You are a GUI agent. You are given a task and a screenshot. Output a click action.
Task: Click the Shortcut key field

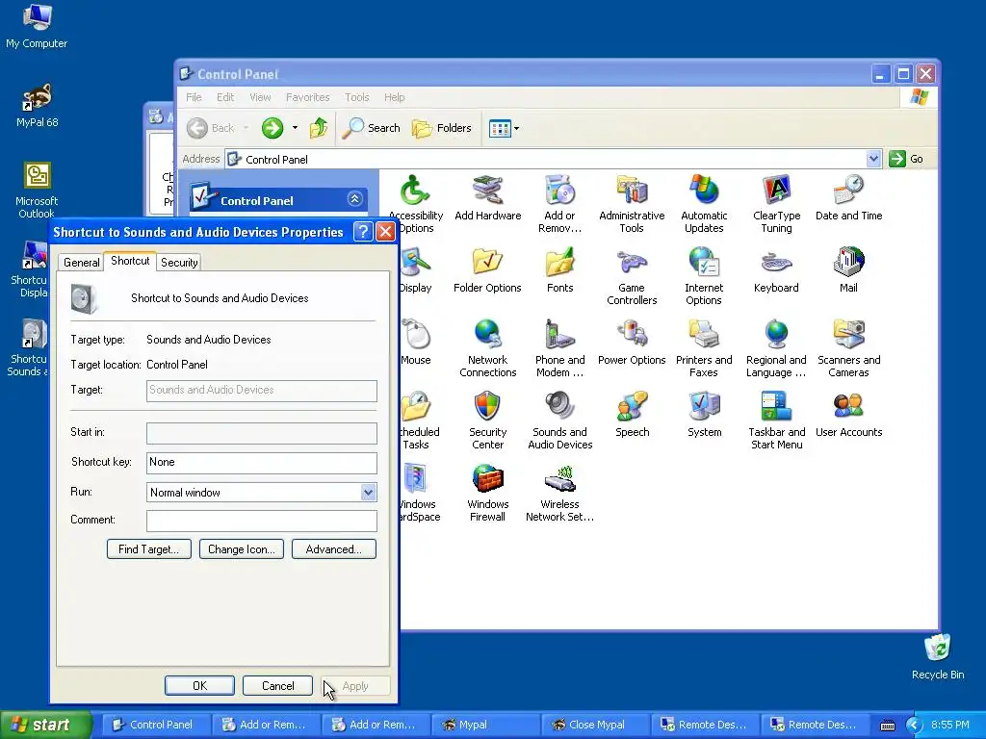click(x=262, y=463)
